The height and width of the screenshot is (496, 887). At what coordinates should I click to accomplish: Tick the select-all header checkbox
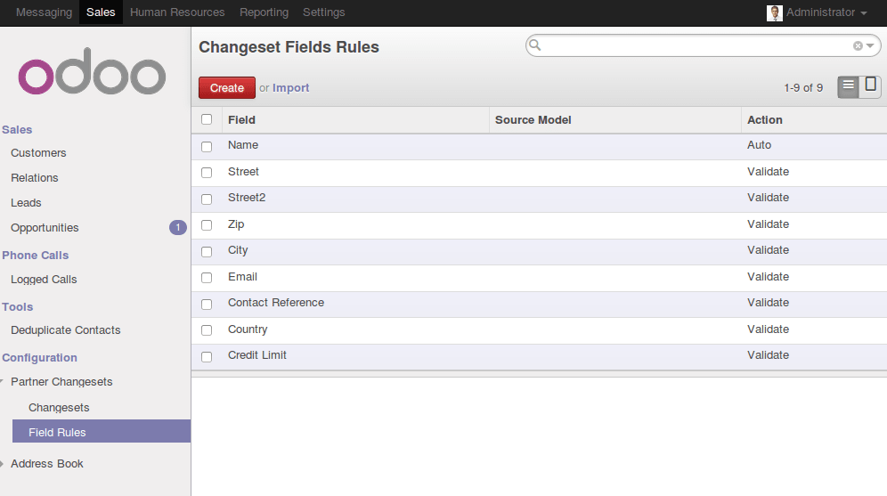[x=207, y=119]
